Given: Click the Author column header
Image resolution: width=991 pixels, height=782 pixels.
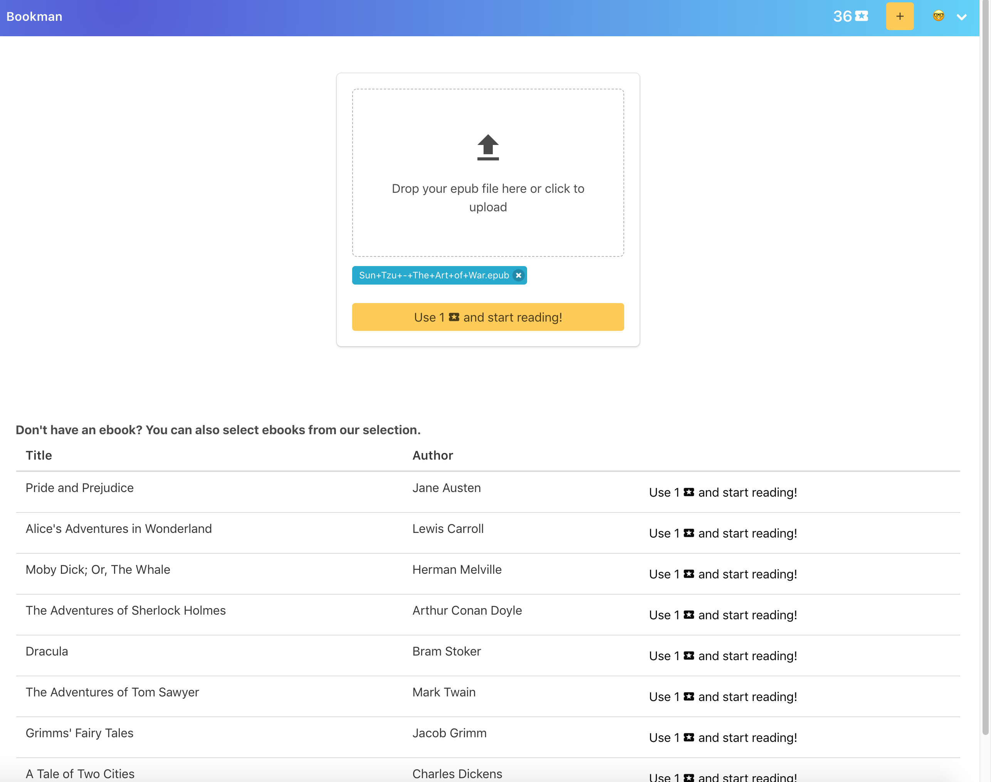Looking at the screenshot, I should click(432, 455).
